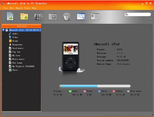The width and height of the screenshot is (154, 117).
Task: Click the playlist icon beside Top ten
Action: coord(10,52)
